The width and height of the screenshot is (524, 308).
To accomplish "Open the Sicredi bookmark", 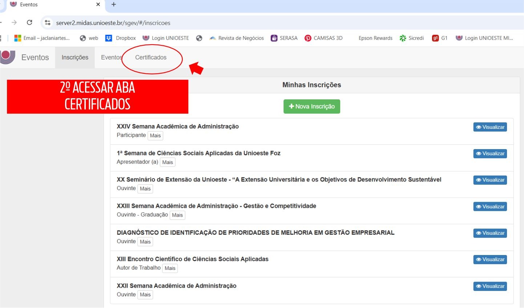I will tap(411, 38).
